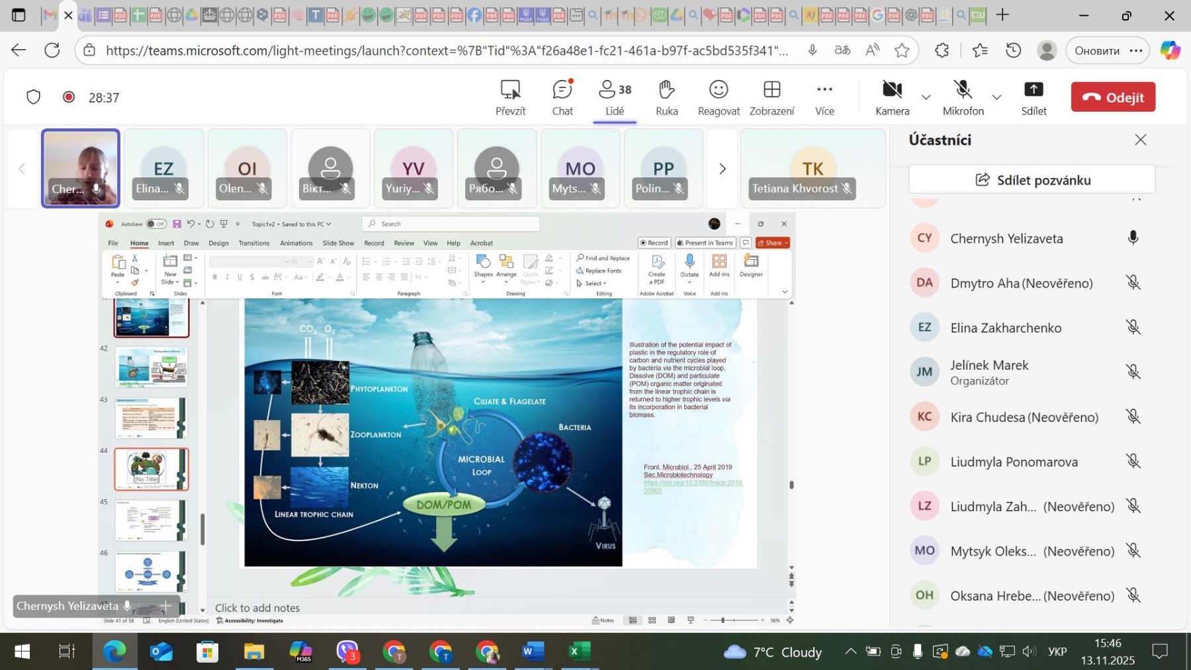
Task: Close the Účastníci panel
Action: (1140, 140)
